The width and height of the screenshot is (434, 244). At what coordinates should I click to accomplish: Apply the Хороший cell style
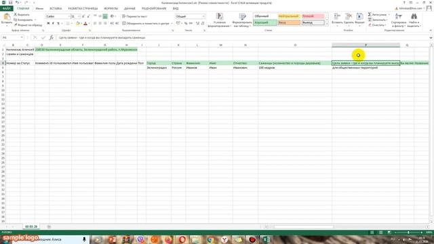[x=265, y=22]
